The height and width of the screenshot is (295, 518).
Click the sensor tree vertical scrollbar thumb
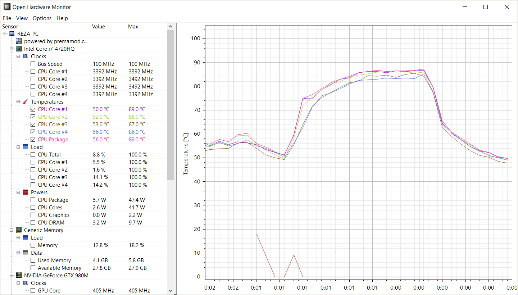(x=171, y=105)
